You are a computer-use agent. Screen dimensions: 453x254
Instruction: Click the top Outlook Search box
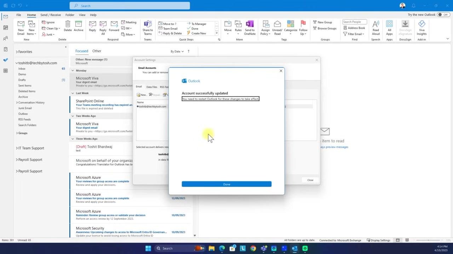(x=130, y=6)
